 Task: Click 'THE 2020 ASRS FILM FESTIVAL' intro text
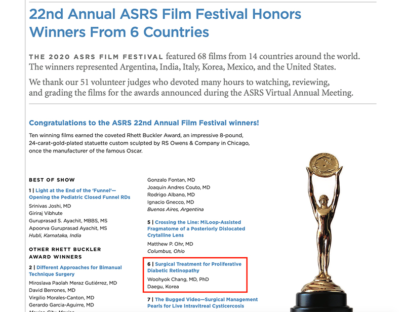(96, 57)
